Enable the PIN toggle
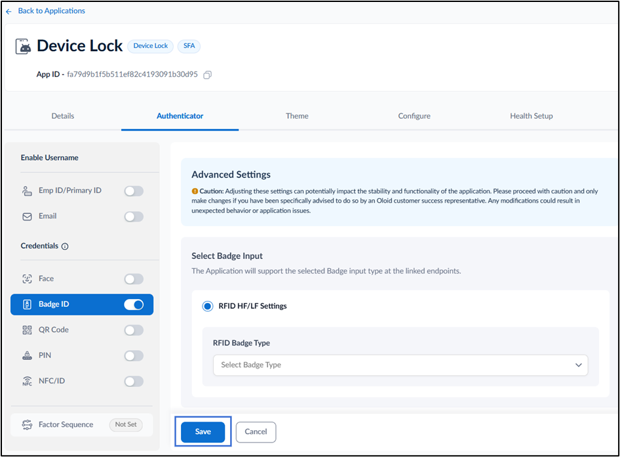This screenshot has width=620, height=457. click(134, 356)
